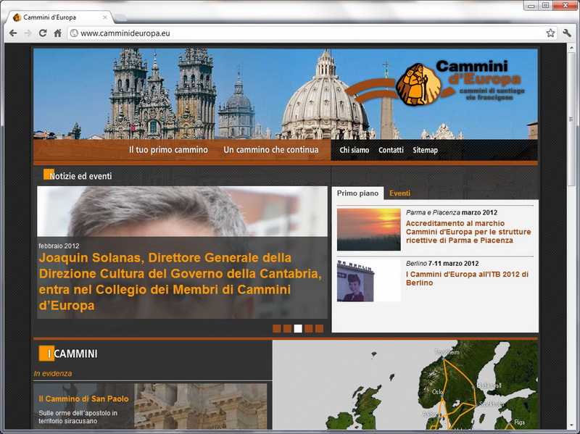Switch to the Primo piano tab
Screen dimensions: 580x434
tap(357, 193)
